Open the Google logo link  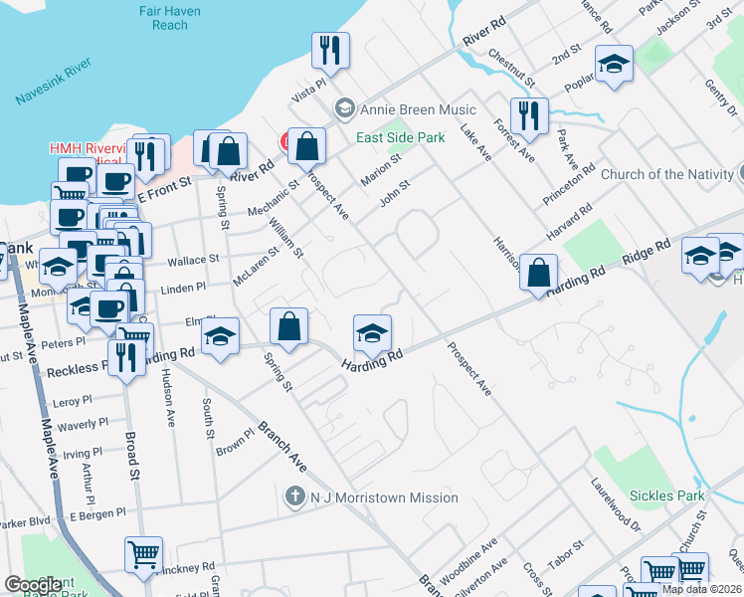tap(33, 585)
